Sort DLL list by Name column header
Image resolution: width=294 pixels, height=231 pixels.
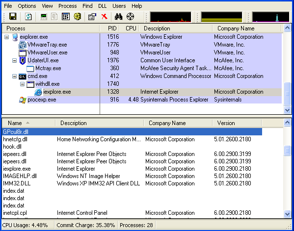(28, 123)
